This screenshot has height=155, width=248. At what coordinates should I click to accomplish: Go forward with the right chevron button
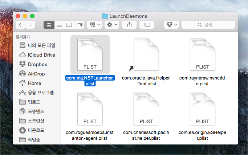coord(30,25)
